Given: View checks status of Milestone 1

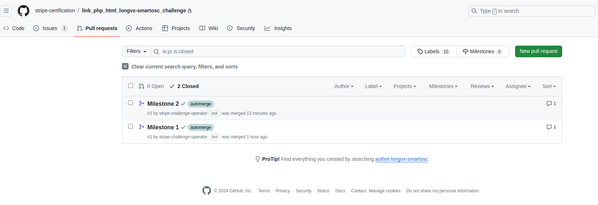Looking at the screenshot, I should [183, 127].
